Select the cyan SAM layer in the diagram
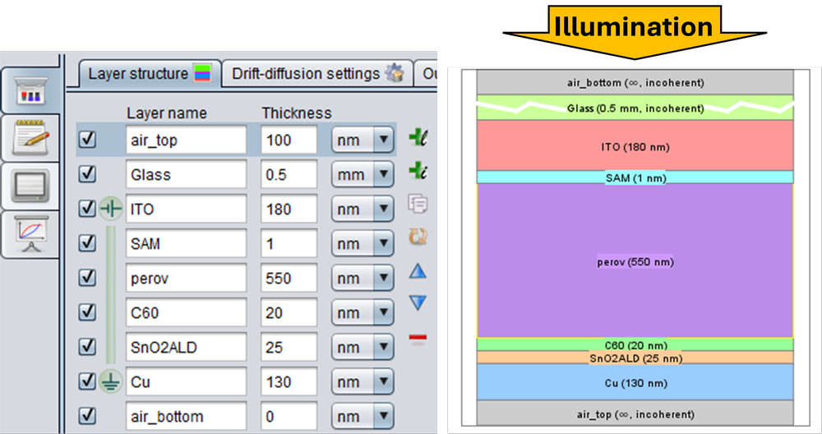822x434 pixels. tap(635, 178)
